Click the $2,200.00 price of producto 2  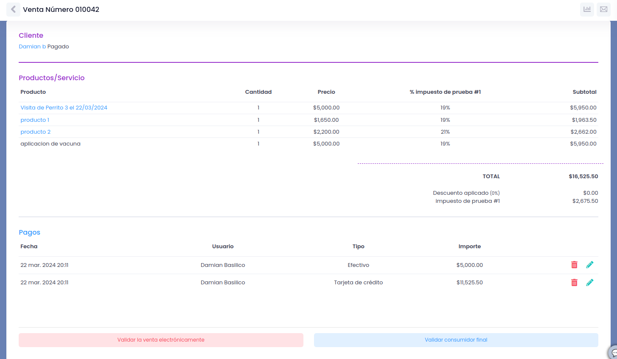(326, 132)
